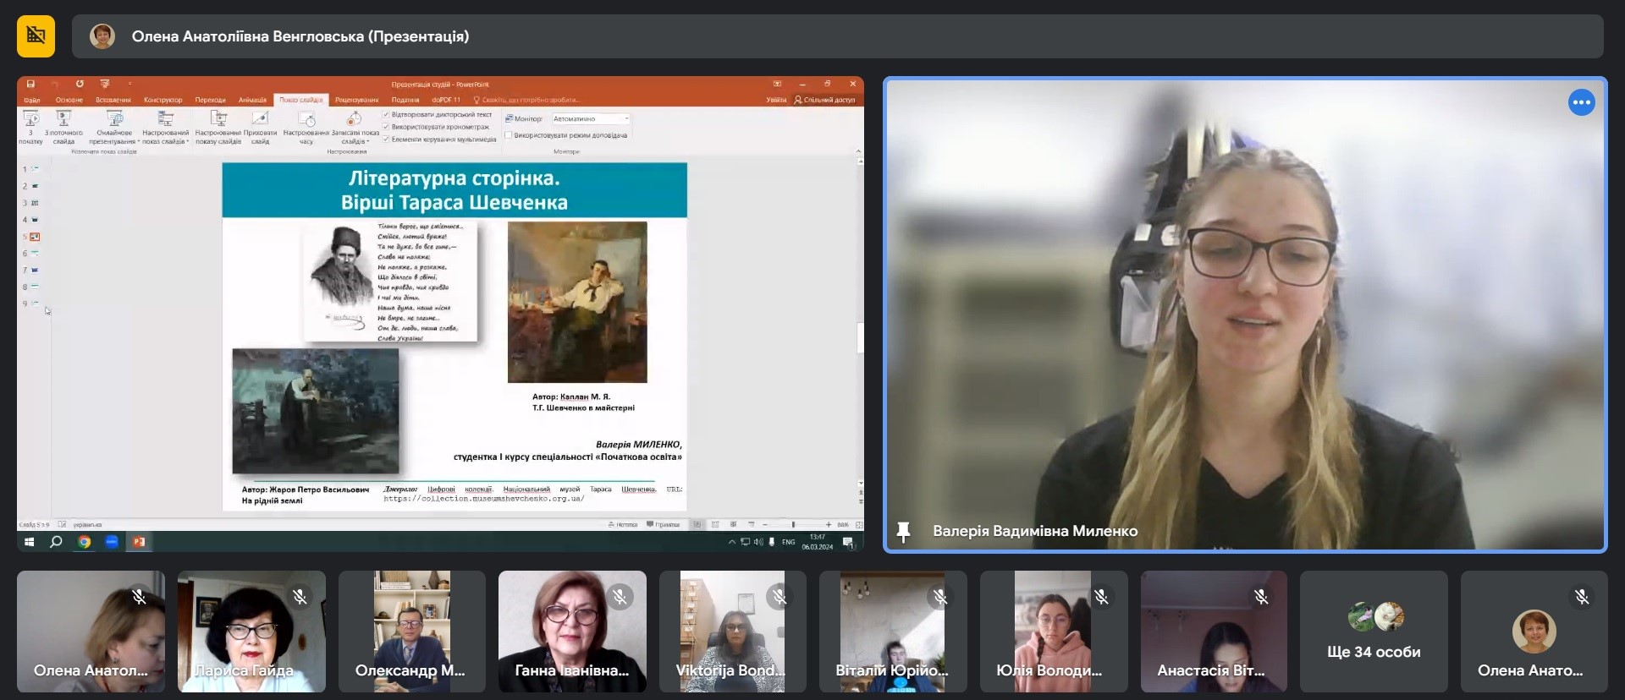Click the 'Приховати слайд' hide slide icon
This screenshot has height=700, width=1625.
pyautogui.click(x=260, y=119)
